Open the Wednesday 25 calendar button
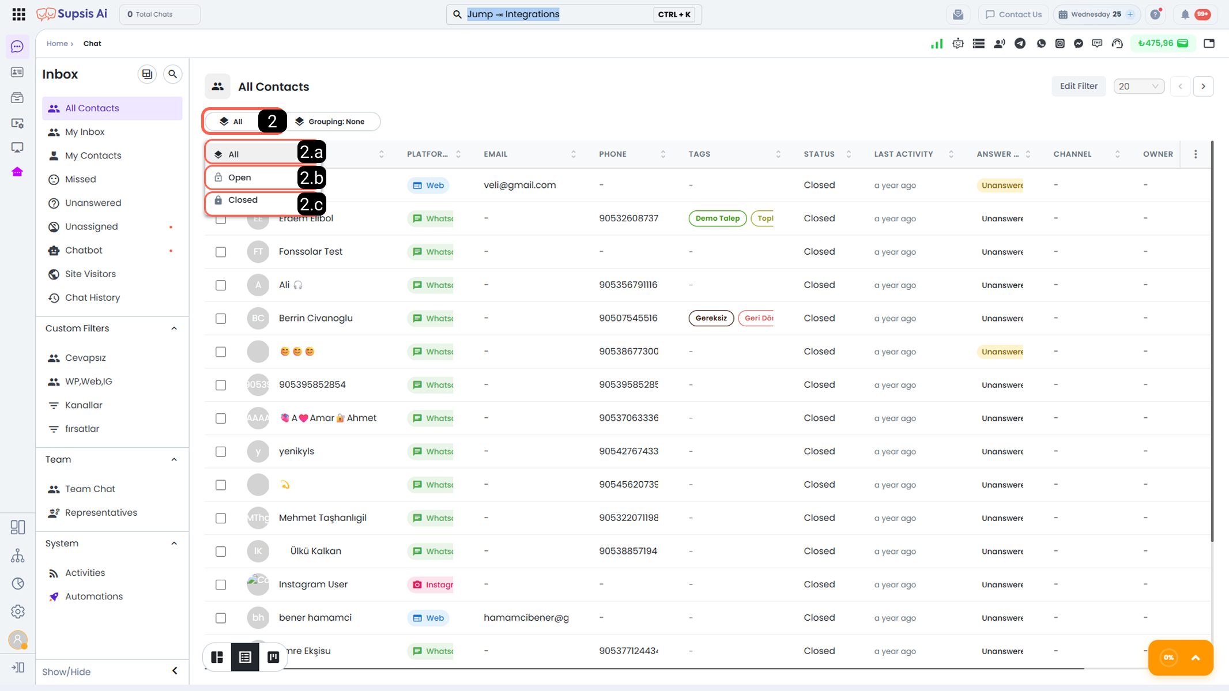The image size is (1229, 691). click(1096, 14)
